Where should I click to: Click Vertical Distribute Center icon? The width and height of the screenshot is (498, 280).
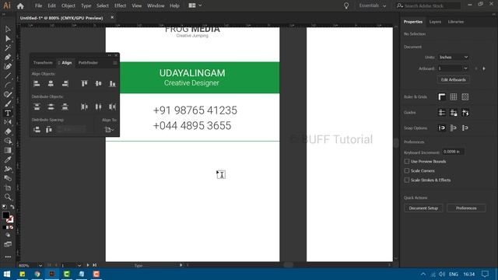[51, 107]
